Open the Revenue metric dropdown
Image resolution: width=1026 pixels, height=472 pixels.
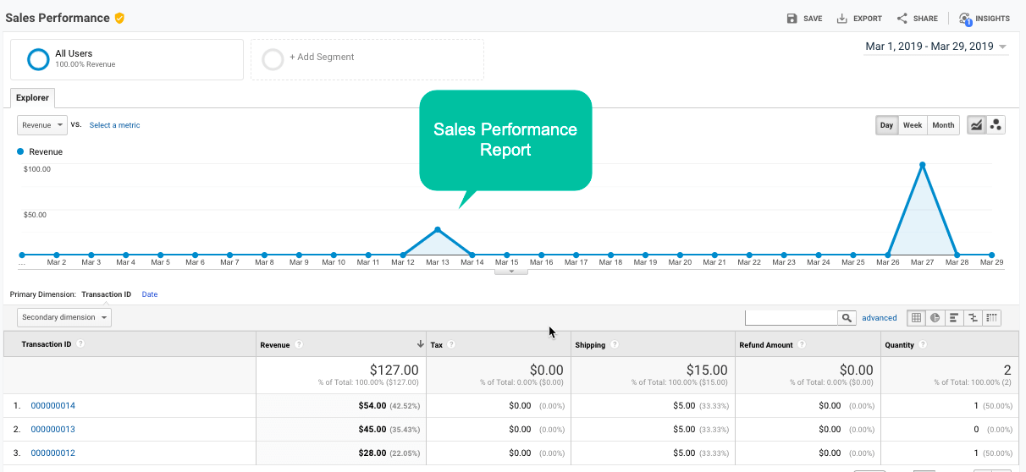[x=41, y=125]
